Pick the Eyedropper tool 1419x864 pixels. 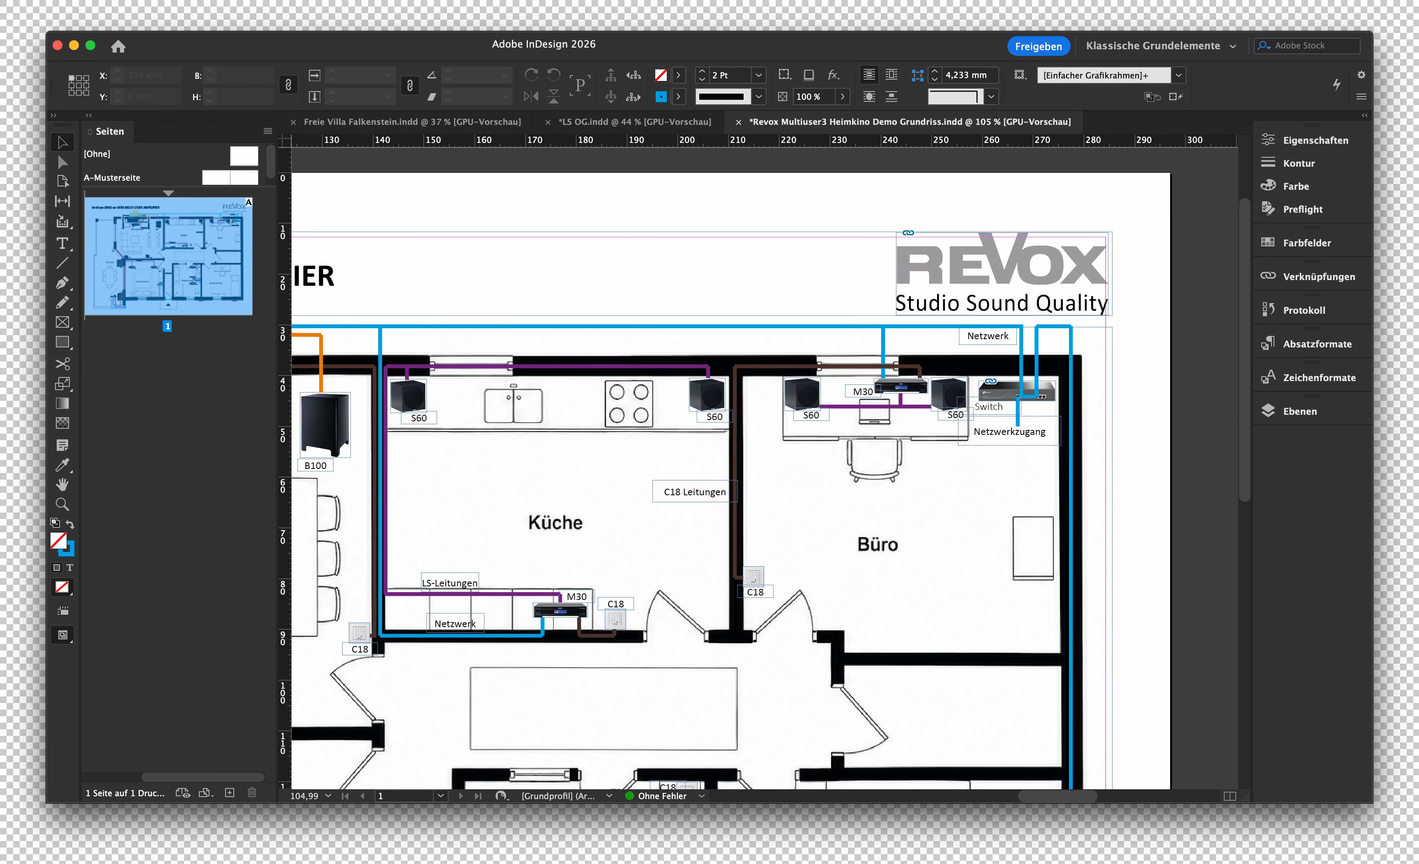(62, 464)
